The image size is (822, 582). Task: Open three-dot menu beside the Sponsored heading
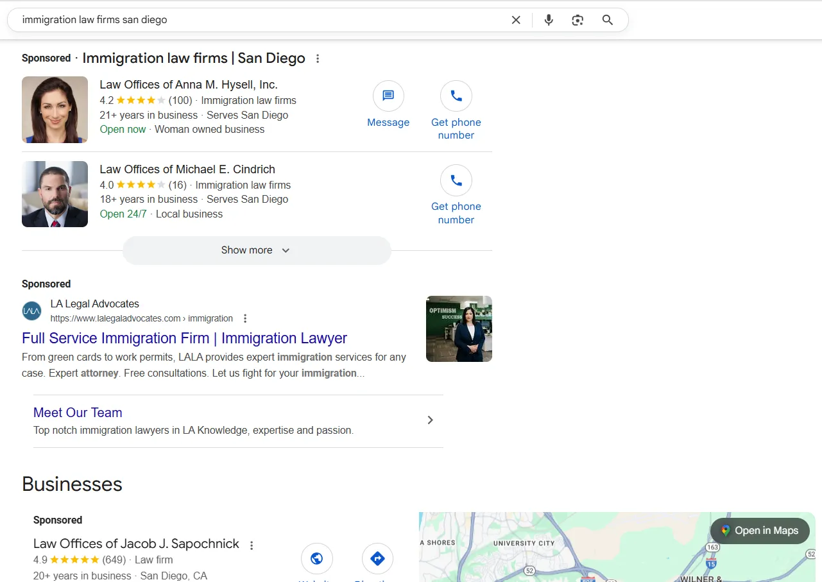318,59
